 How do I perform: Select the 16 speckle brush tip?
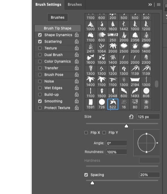tap(124, 104)
